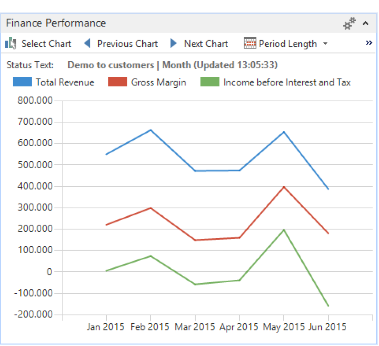Image resolution: width=379 pixels, height=346 pixels.
Task: Click the green Income before Interest swatch
Action: [210, 82]
